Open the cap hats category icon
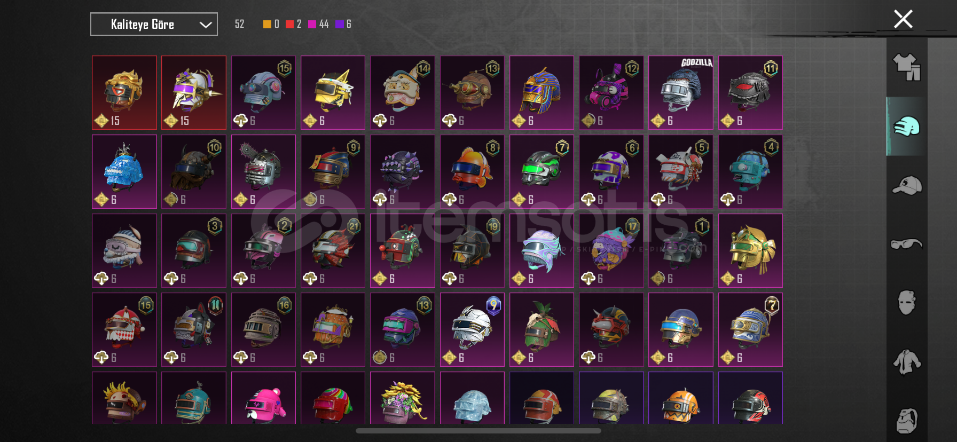 tap(907, 185)
